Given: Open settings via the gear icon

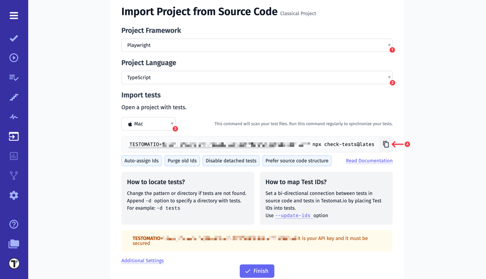Looking at the screenshot, I should tap(14, 195).
